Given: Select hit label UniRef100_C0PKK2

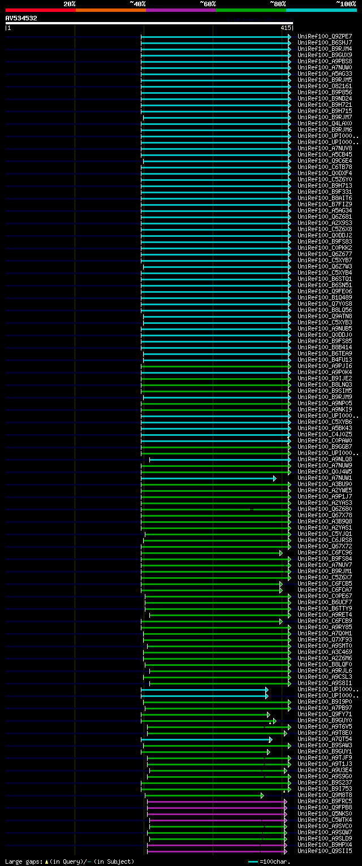Looking at the screenshot, I should tap(325, 248).
